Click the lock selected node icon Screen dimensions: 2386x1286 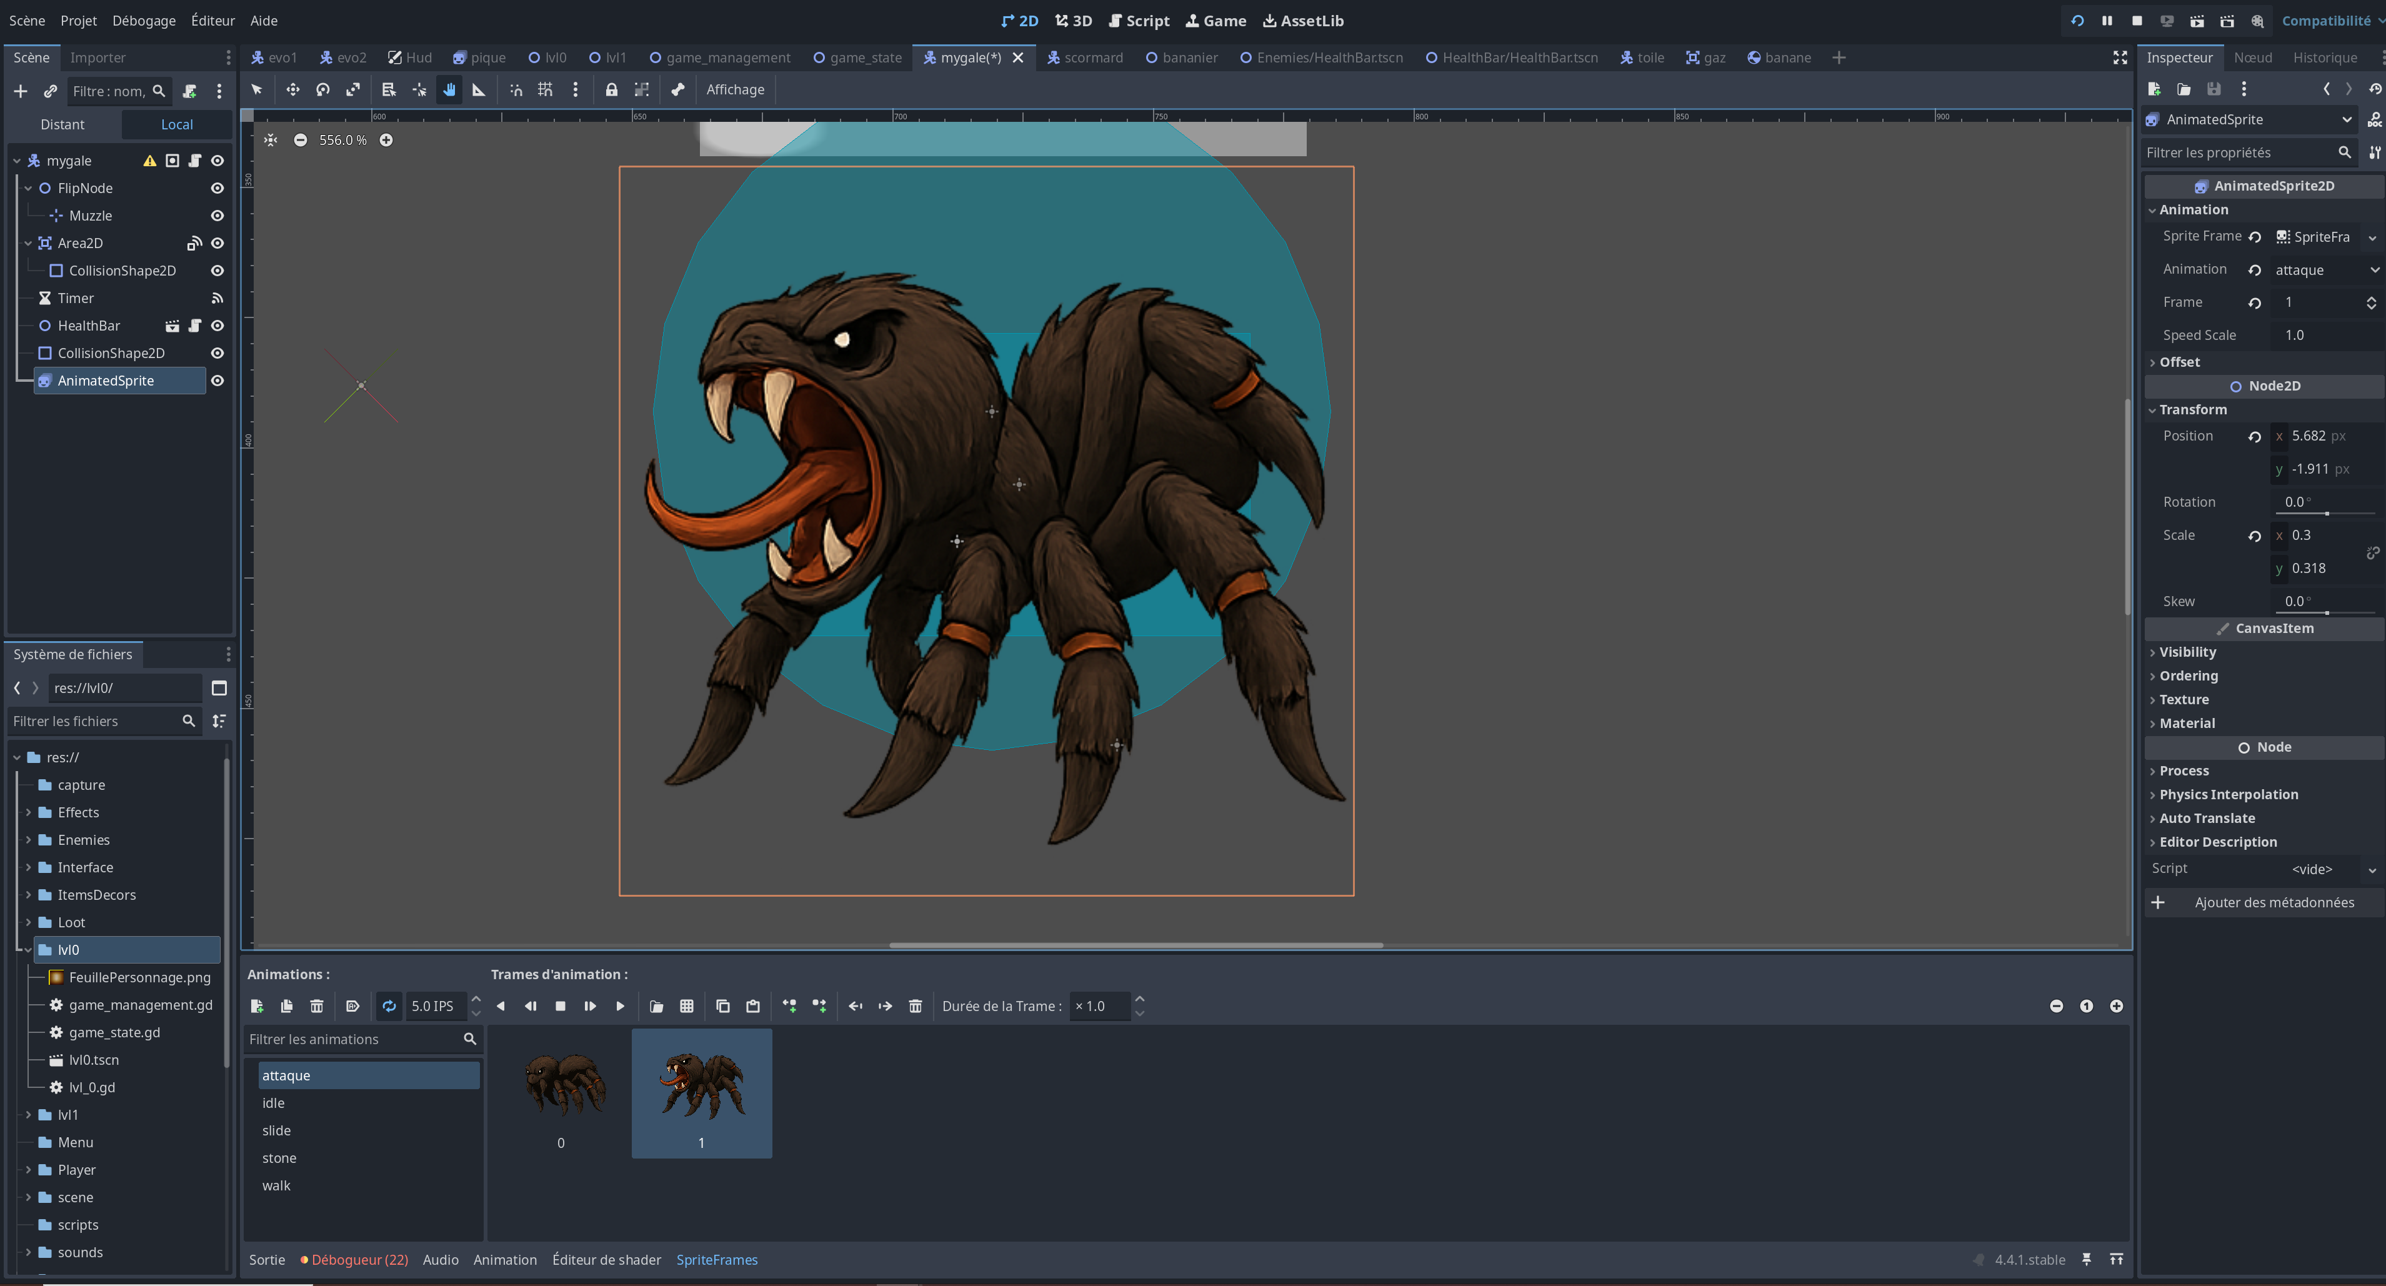point(611,90)
